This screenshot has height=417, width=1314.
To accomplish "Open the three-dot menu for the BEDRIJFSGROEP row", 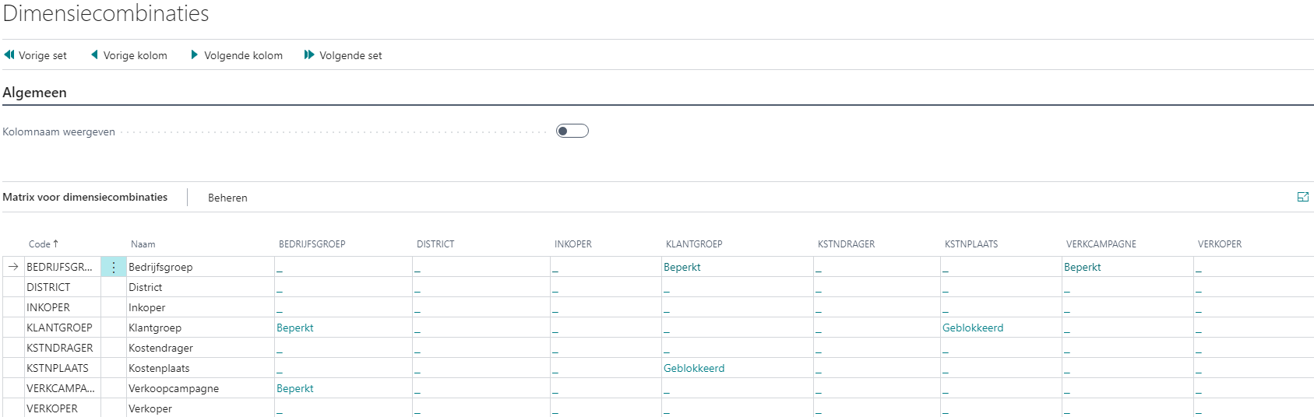I will [114, 267].
